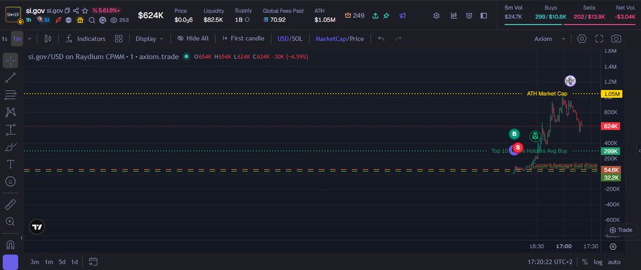Image resolution: width=641 pixels, height=270 pixels.
Task: Expand the timeframe dropdown chevron
Action: tap(29, 38)
